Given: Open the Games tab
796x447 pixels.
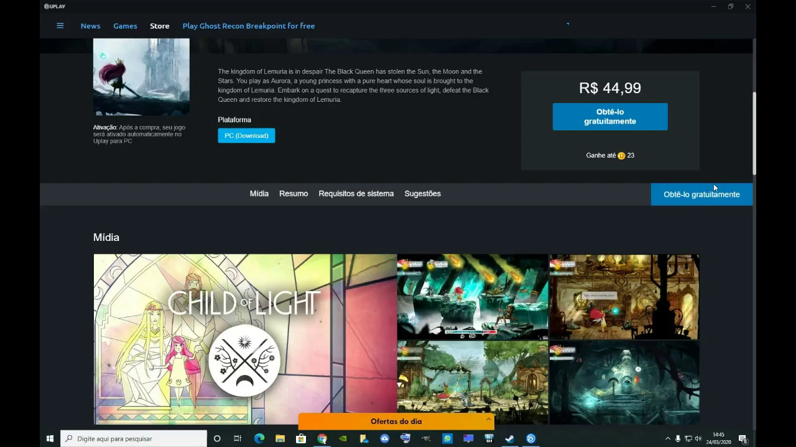Looking at the screenshot, I should [125, 25].
